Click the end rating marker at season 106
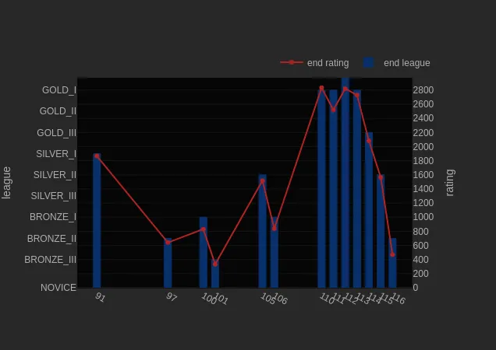This screenshot has height=350, width=496. pos(275,228)
